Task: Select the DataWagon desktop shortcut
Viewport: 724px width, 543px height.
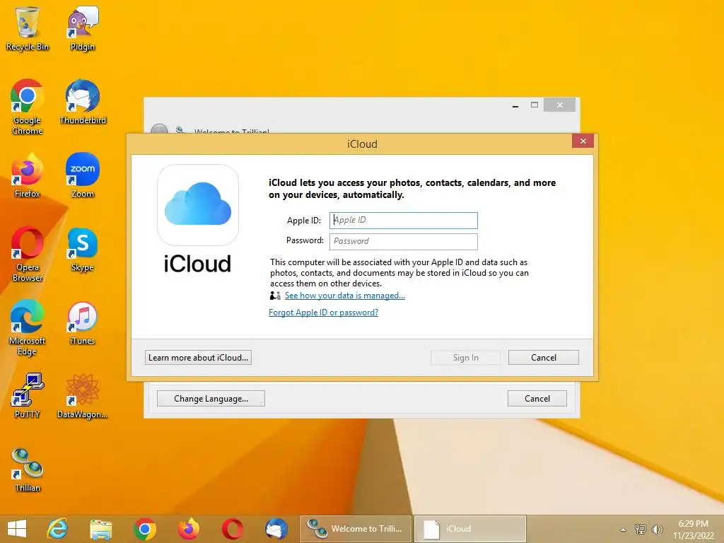Action: [x=83, y=396]
